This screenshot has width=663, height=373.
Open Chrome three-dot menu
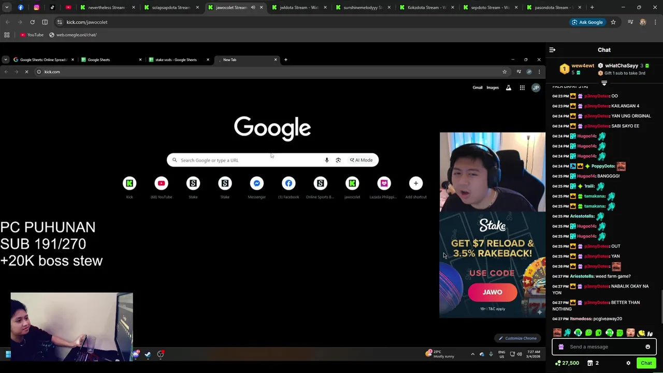coord(655,22)
